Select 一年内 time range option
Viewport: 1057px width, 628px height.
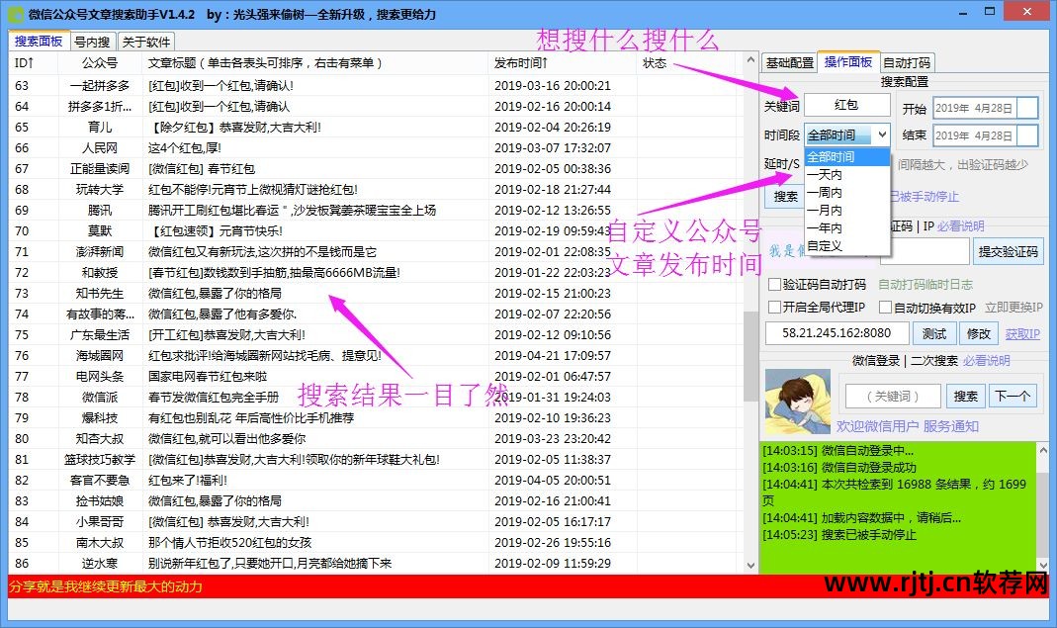(847, 228)
